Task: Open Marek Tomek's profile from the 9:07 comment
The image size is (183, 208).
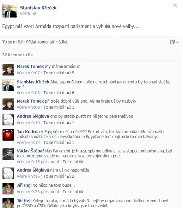Action: point(30,67)
